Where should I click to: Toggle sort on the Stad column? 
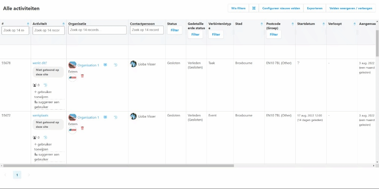pos(262,24)
